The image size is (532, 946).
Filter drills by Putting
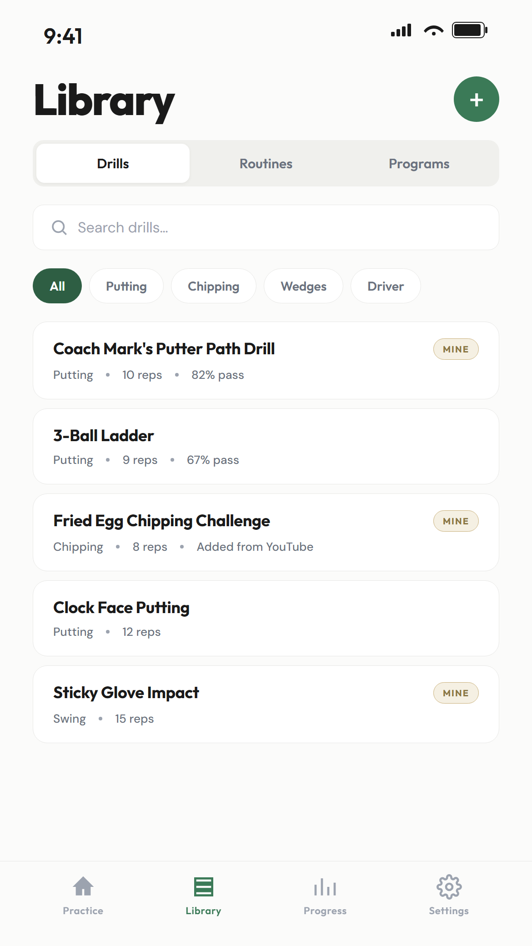click(126, 286)
